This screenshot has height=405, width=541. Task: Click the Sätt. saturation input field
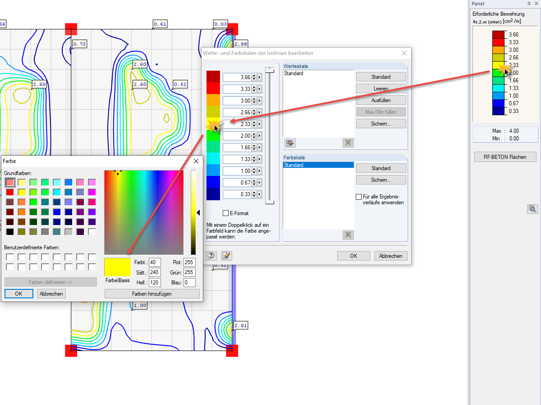click(155, 272)
